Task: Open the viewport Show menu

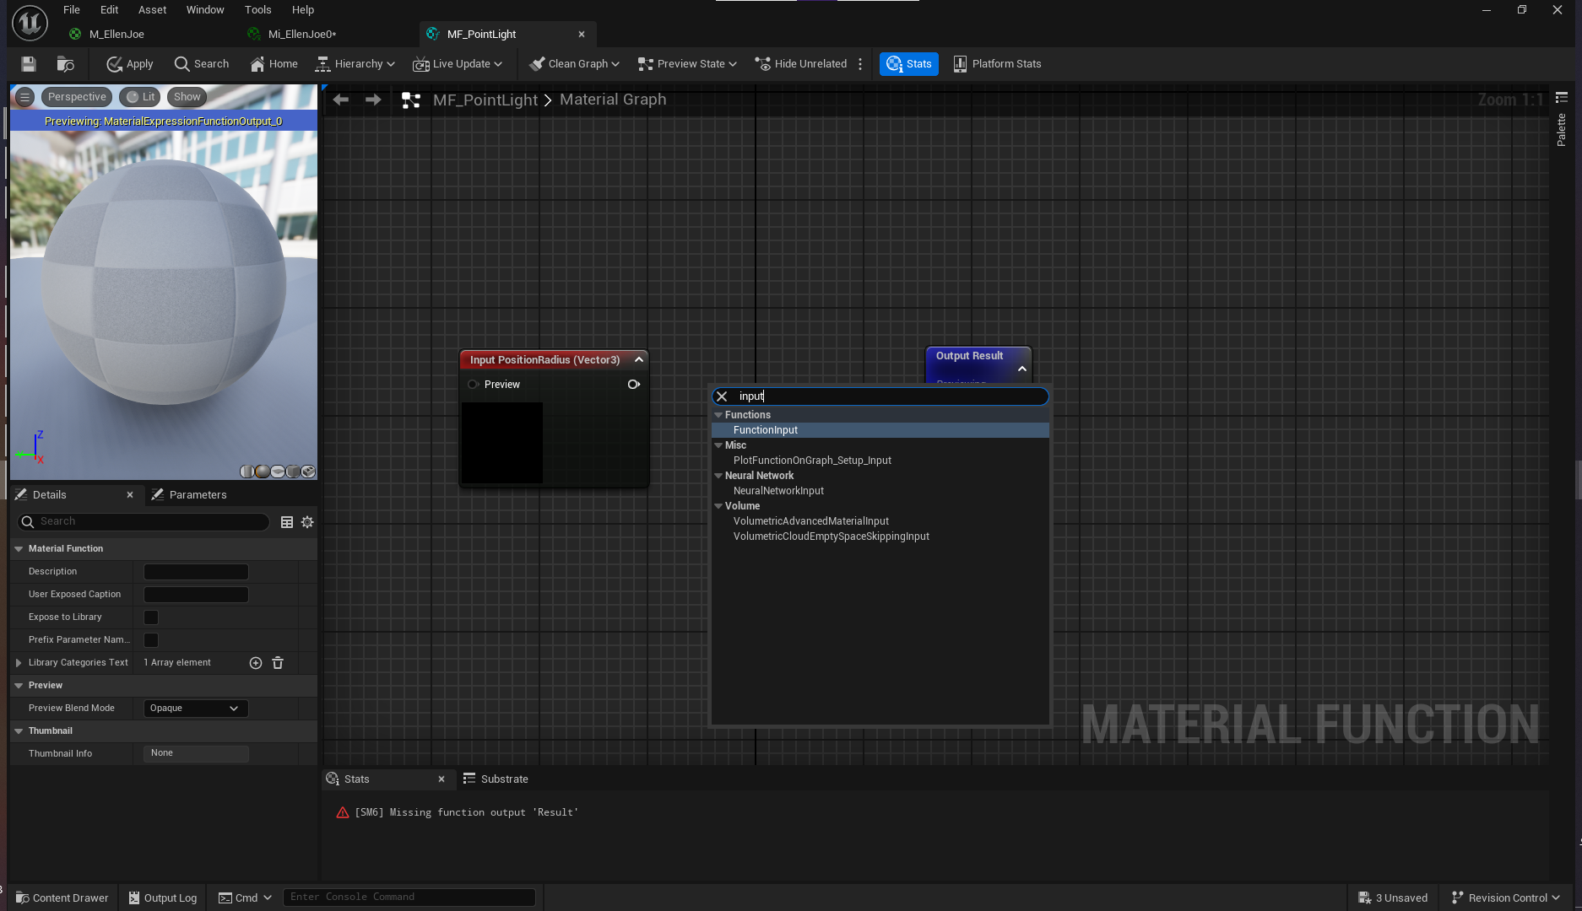Action: tap(187, 97)
